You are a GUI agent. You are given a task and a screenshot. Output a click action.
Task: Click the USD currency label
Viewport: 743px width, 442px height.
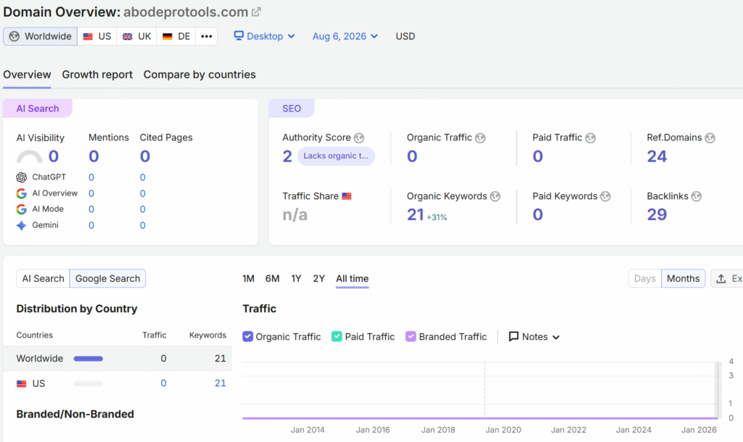405,36
